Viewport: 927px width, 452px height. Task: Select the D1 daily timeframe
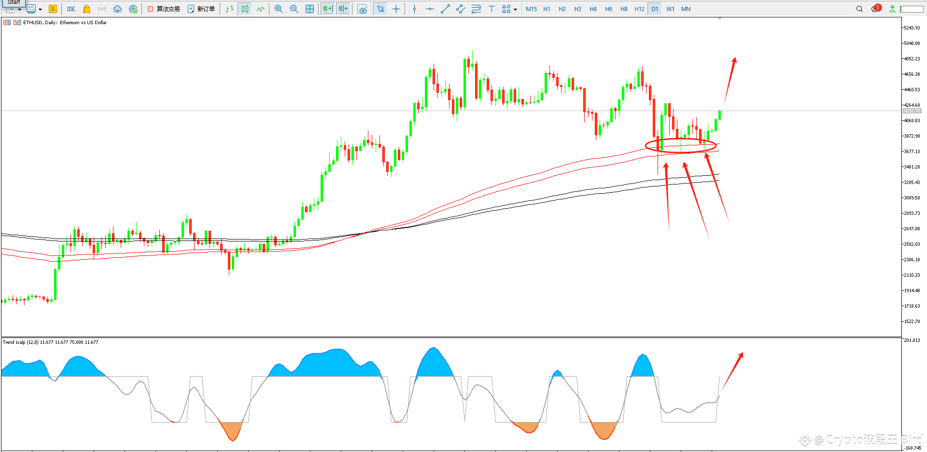(x=655, y=9)
